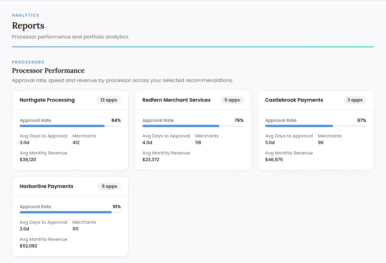386x263 pixels.
Task: Click the ANALYTICS section label
Action: point(25,15)
